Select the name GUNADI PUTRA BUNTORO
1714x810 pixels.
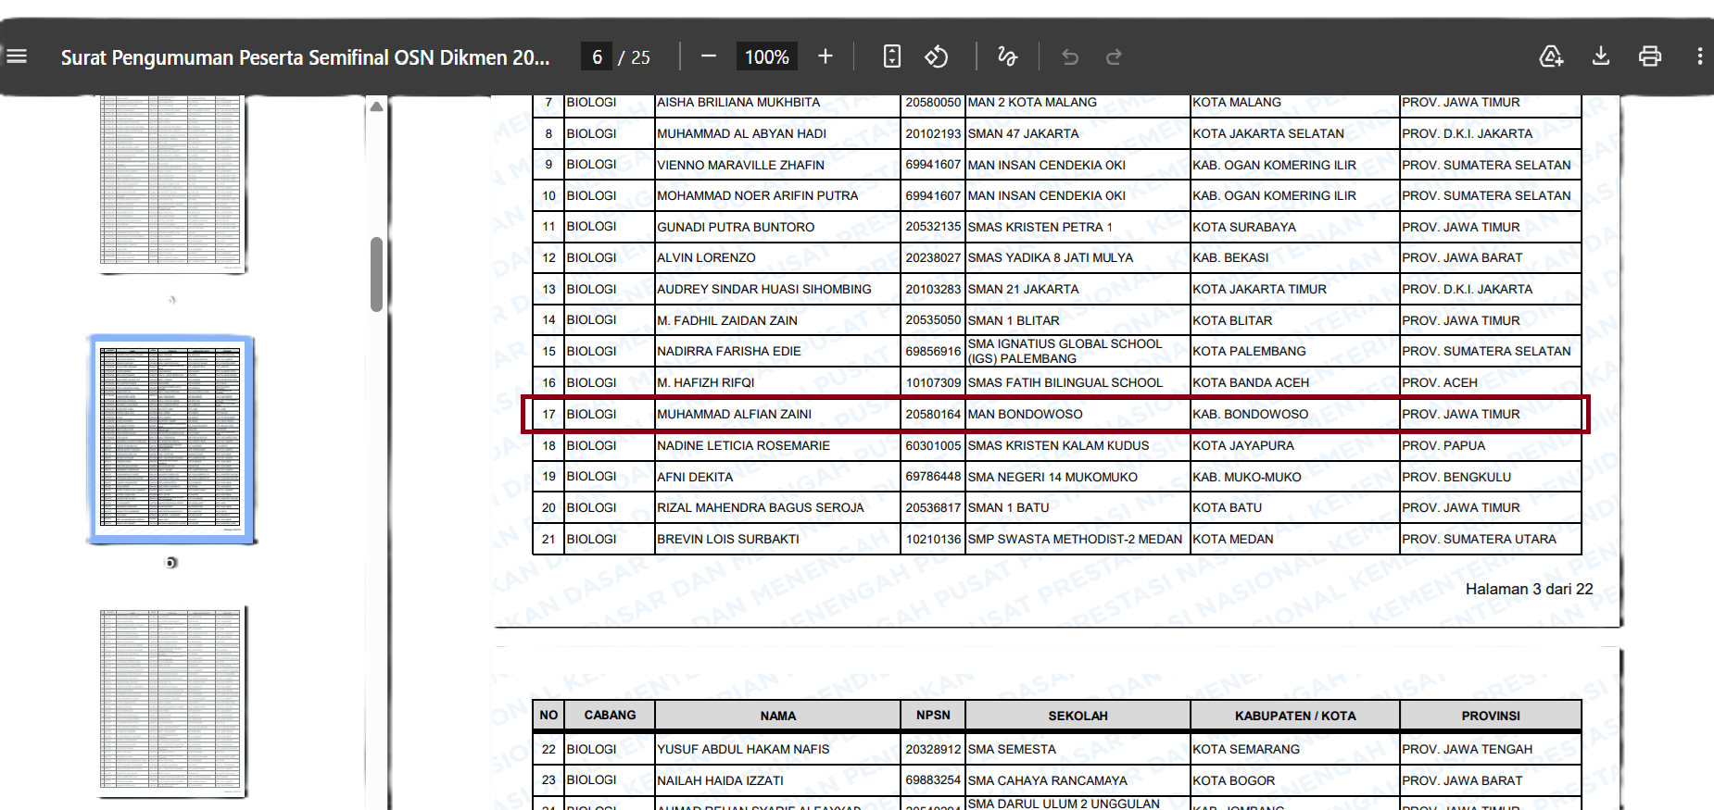point(736,228)
